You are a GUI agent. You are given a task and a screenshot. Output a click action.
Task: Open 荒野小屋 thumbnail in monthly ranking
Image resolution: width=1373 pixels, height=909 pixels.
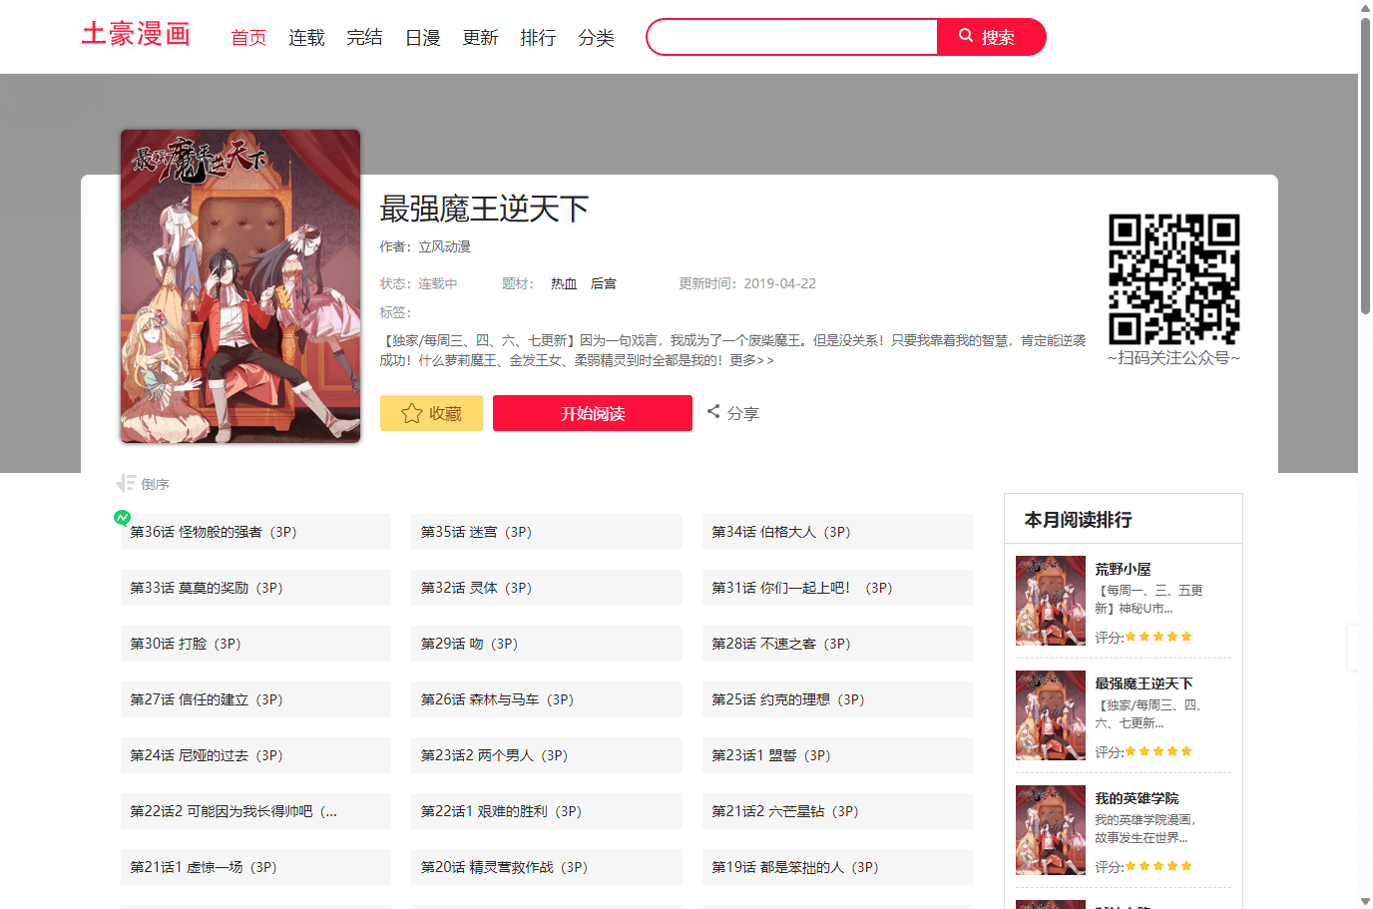coord(1051,601)
